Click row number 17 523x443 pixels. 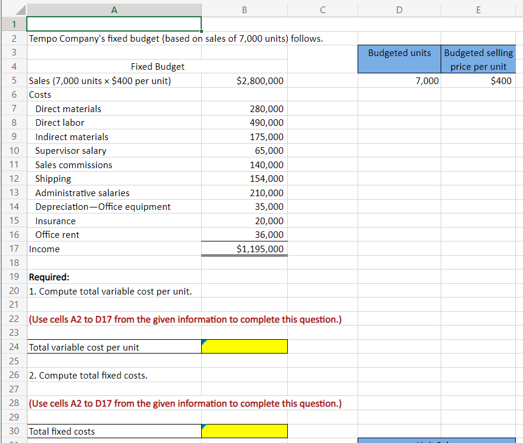tap(13, 249)
